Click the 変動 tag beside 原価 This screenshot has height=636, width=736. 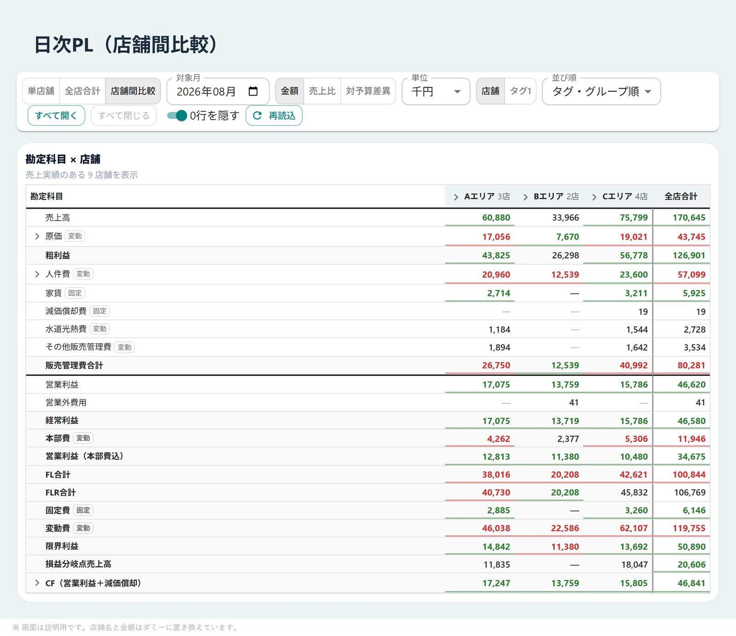pos(75,236)
